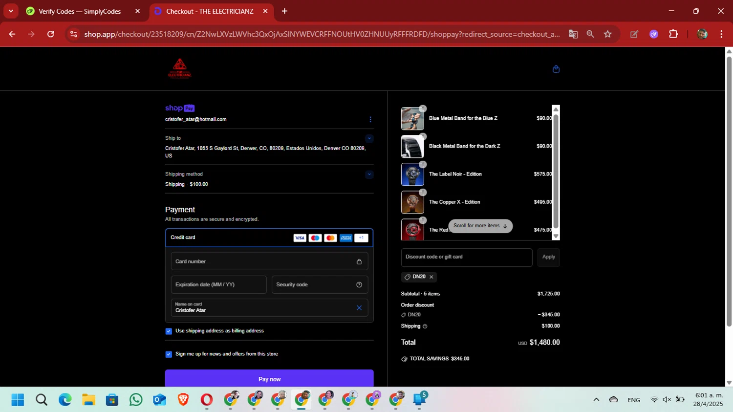The width and height of the screenshot is (733, 412).
Task: Toggle Sign me up for news checkbox
Action: point(169,354)
